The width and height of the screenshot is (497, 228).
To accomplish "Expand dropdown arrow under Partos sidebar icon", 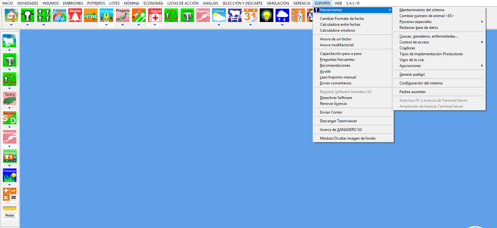I will pos(10,50).
